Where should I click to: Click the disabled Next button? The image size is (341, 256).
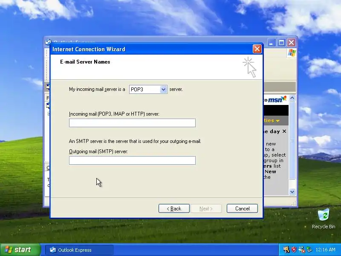click(x=206, y=209)
